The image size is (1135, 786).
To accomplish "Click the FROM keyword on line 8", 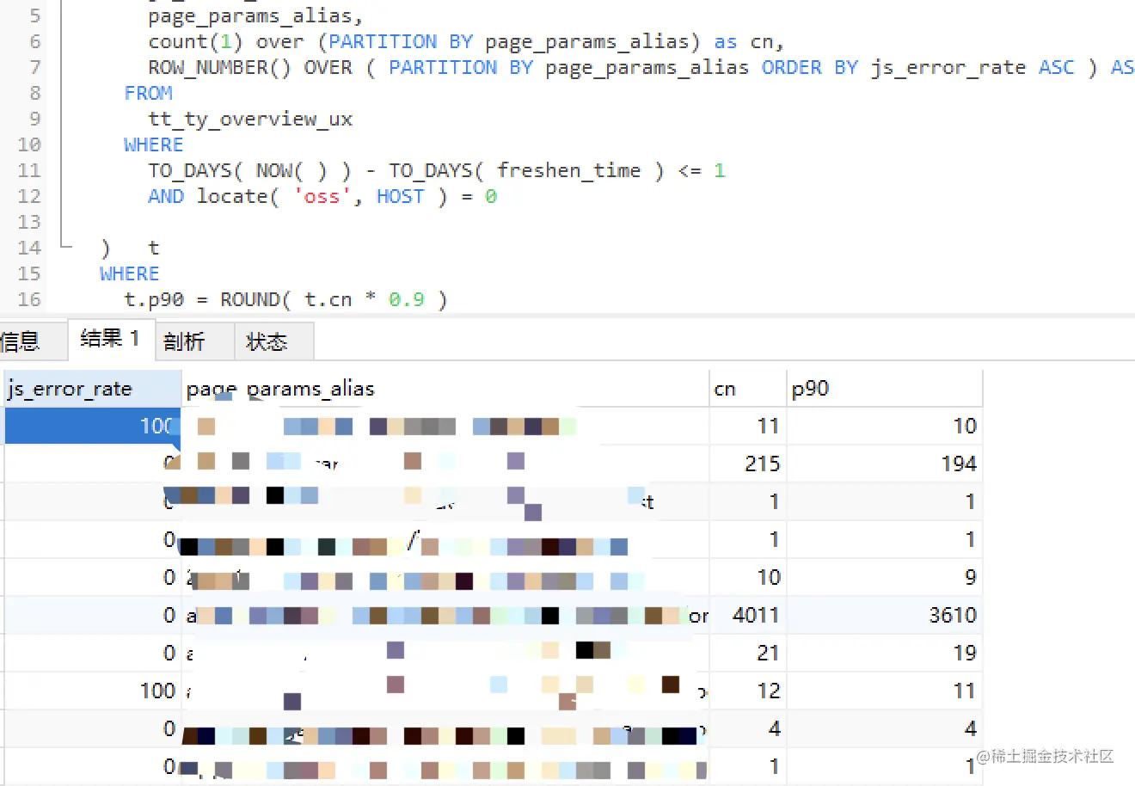I will [148, 93].
